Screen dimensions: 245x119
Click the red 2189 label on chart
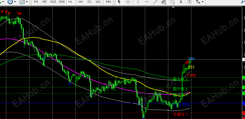click(x=191, y=76)
